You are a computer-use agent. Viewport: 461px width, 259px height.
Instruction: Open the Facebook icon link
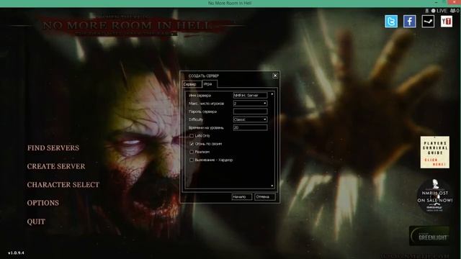(410, 22)
